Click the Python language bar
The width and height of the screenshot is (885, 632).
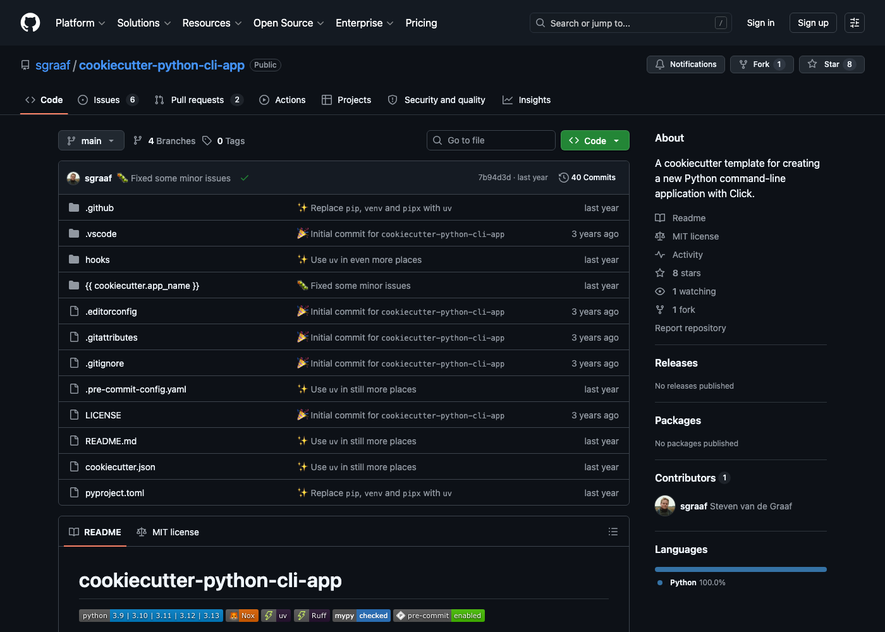coord(741,569)
